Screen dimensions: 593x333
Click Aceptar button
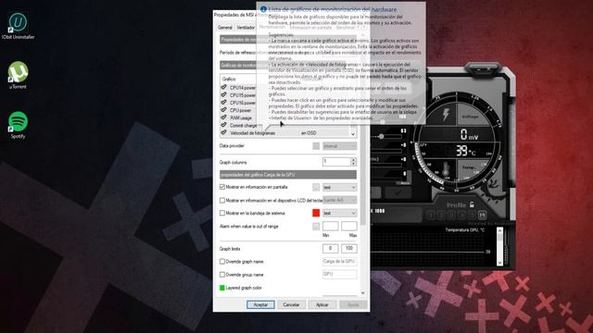point(260,304)
